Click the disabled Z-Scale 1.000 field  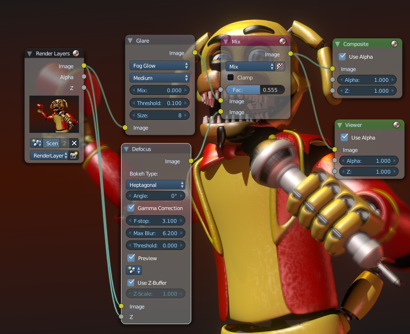(156, 293)
